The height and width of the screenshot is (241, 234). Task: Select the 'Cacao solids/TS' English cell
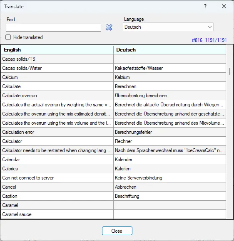pos(57,59)
